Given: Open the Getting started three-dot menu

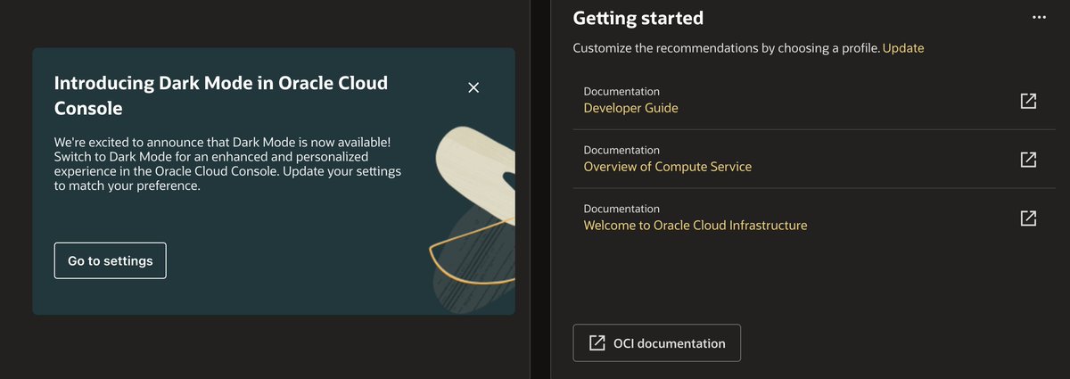Looking at the screenshot, I should pyautogui.click(x=1039, y=18).
